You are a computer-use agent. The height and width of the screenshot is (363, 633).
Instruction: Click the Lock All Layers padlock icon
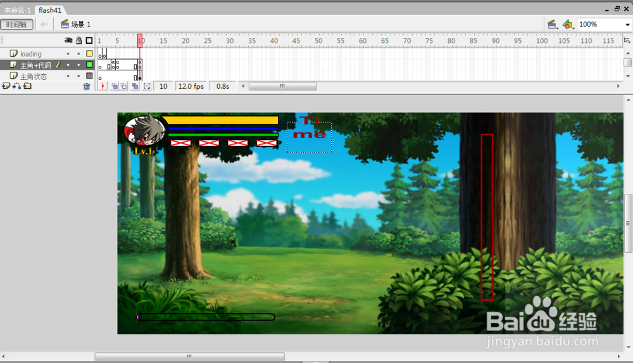click(79, 41)
